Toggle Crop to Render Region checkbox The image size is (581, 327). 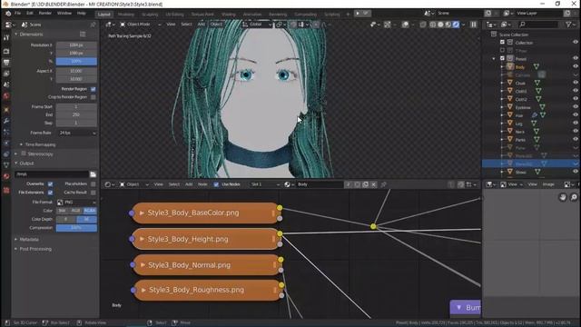click(94, 97)
